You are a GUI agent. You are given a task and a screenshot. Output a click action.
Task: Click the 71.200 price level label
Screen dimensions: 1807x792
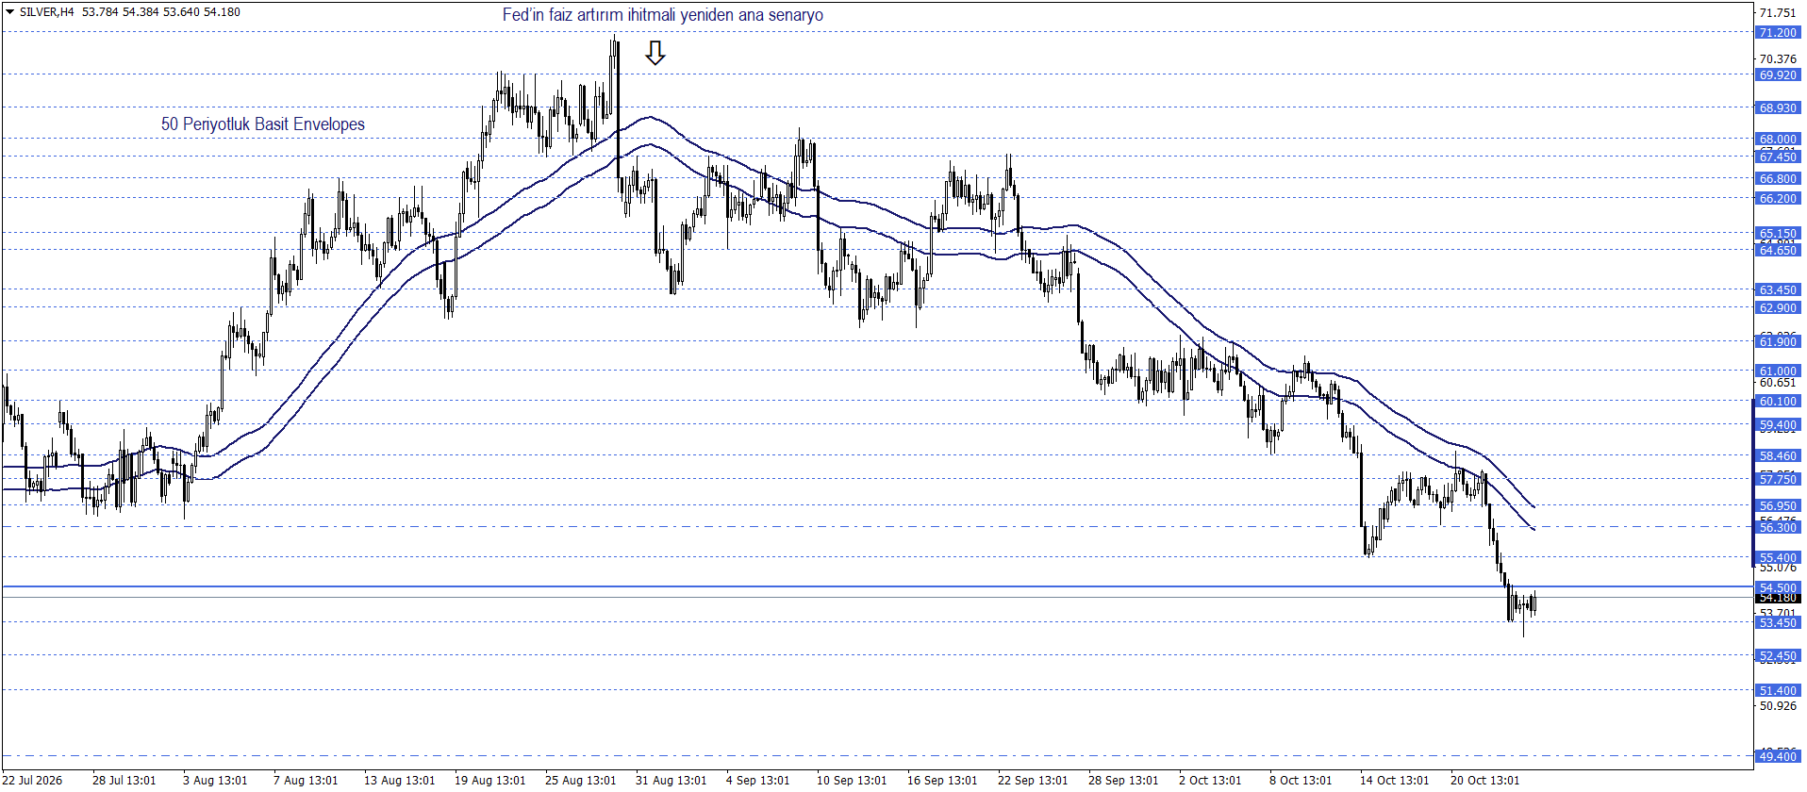tap(1778, 33)
